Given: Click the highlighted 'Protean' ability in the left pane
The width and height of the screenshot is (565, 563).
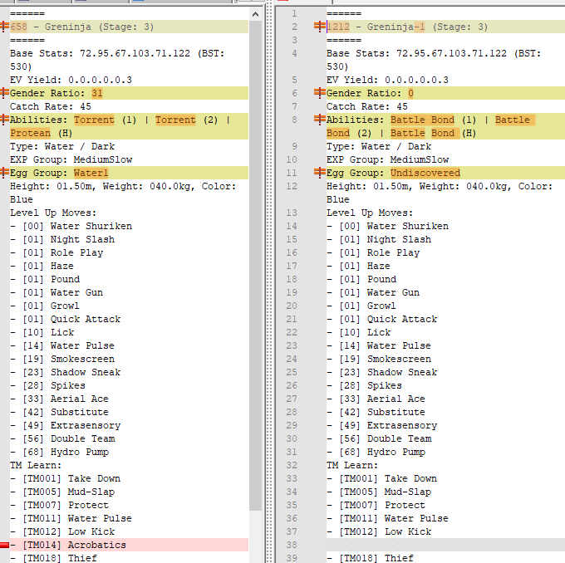Looking at the screenshot, I should coord(30,133).
